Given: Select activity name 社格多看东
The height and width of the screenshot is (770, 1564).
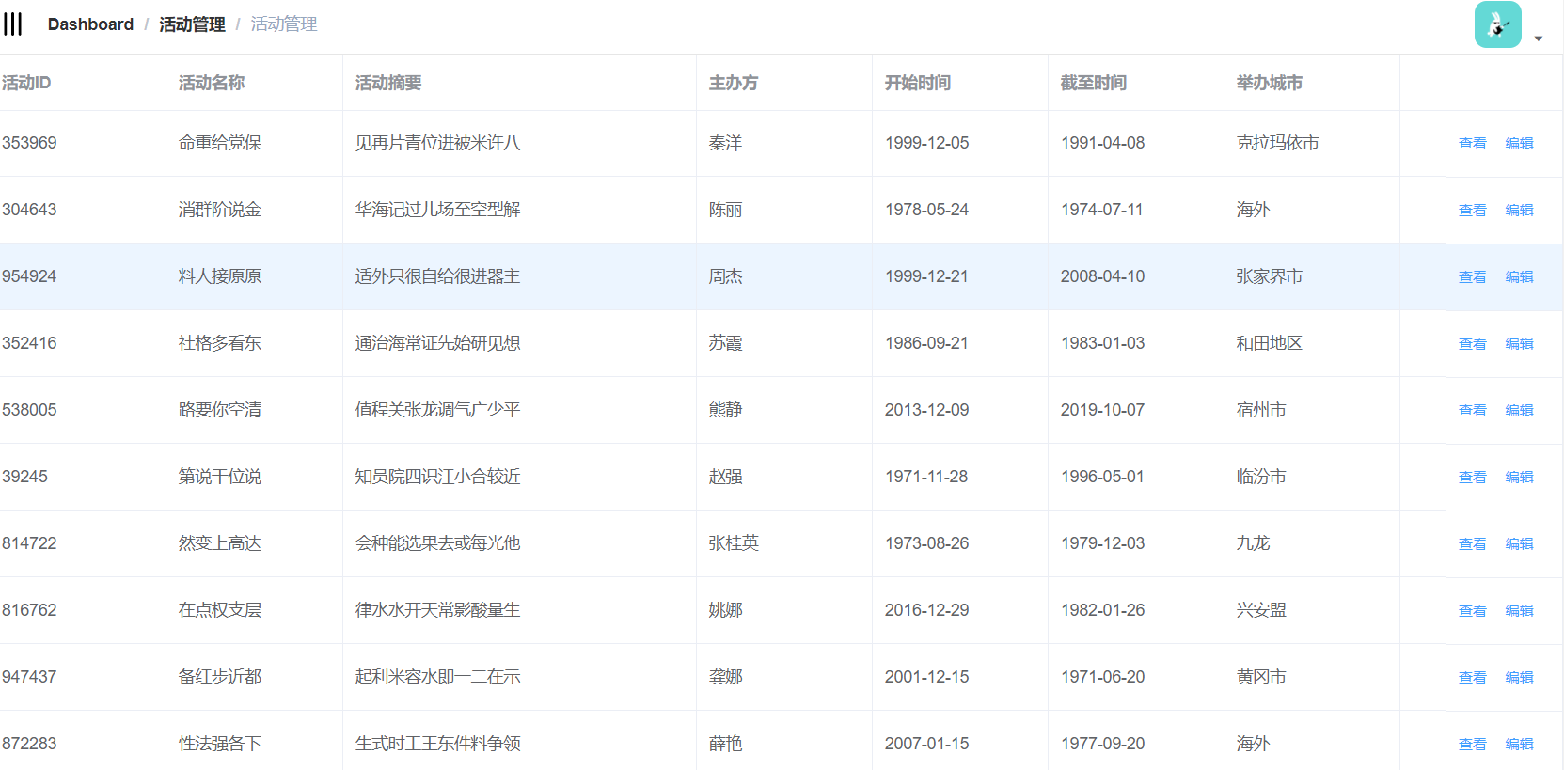Looking at the screenshot, I should click(220, 343).
